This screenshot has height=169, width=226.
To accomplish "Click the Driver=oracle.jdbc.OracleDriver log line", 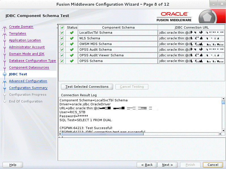I will [85, 104].
